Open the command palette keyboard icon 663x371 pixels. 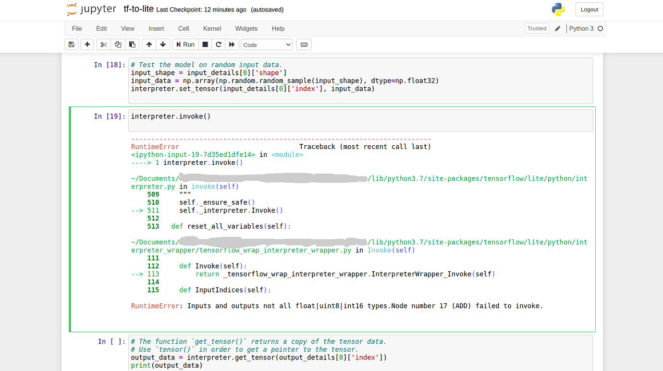pyautogui.click(x=304, y=44)
